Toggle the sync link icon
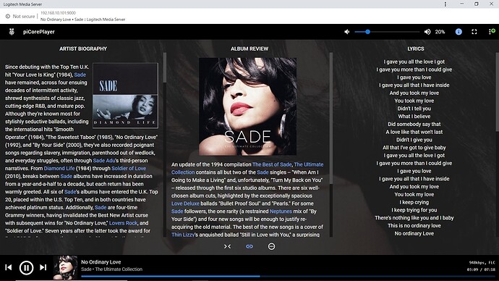Viewport: 499px width, 281px height. 249,246
